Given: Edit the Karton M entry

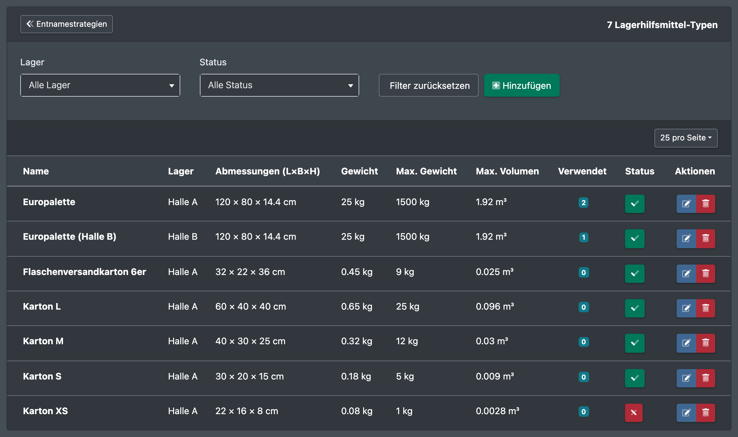Looking at the screenshot, I should (686, 343).
